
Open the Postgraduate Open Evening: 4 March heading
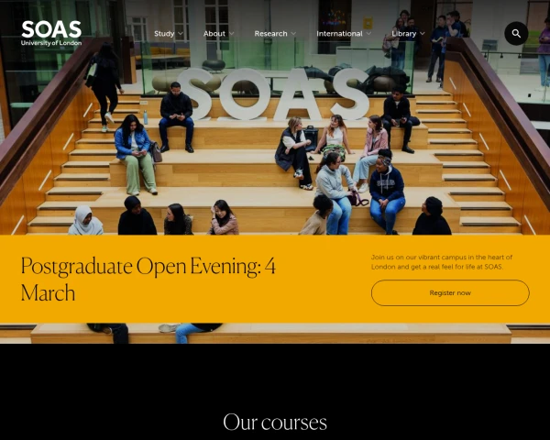coord(148,279)
